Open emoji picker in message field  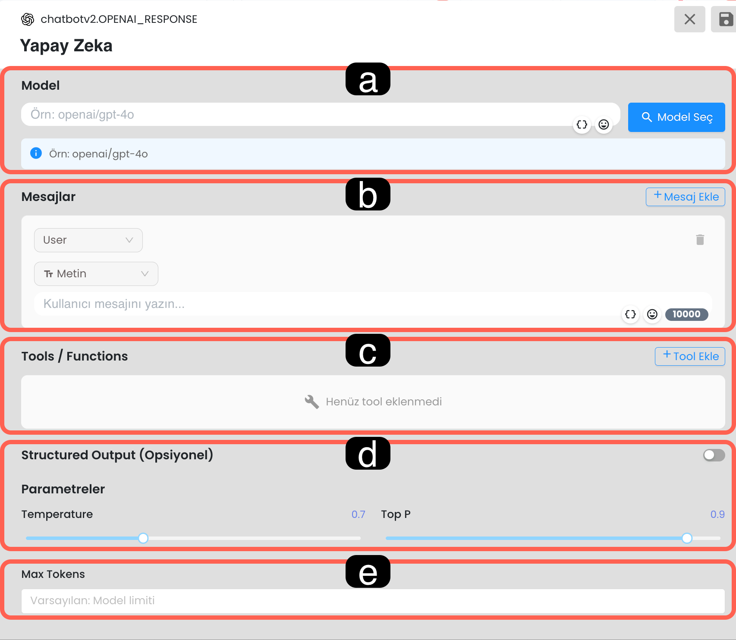click(652, 314)
